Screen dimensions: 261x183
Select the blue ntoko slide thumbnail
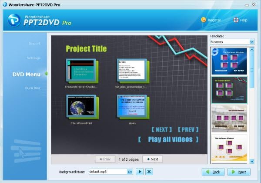[x=133, y=107]
